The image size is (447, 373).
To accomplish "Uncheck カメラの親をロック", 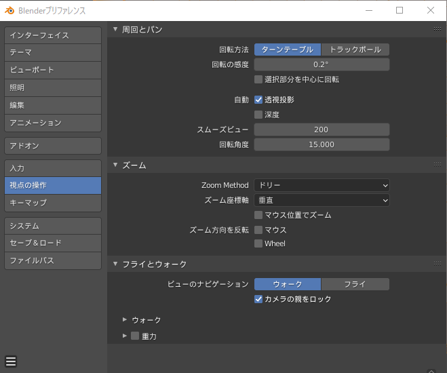I will pos(258,299).
